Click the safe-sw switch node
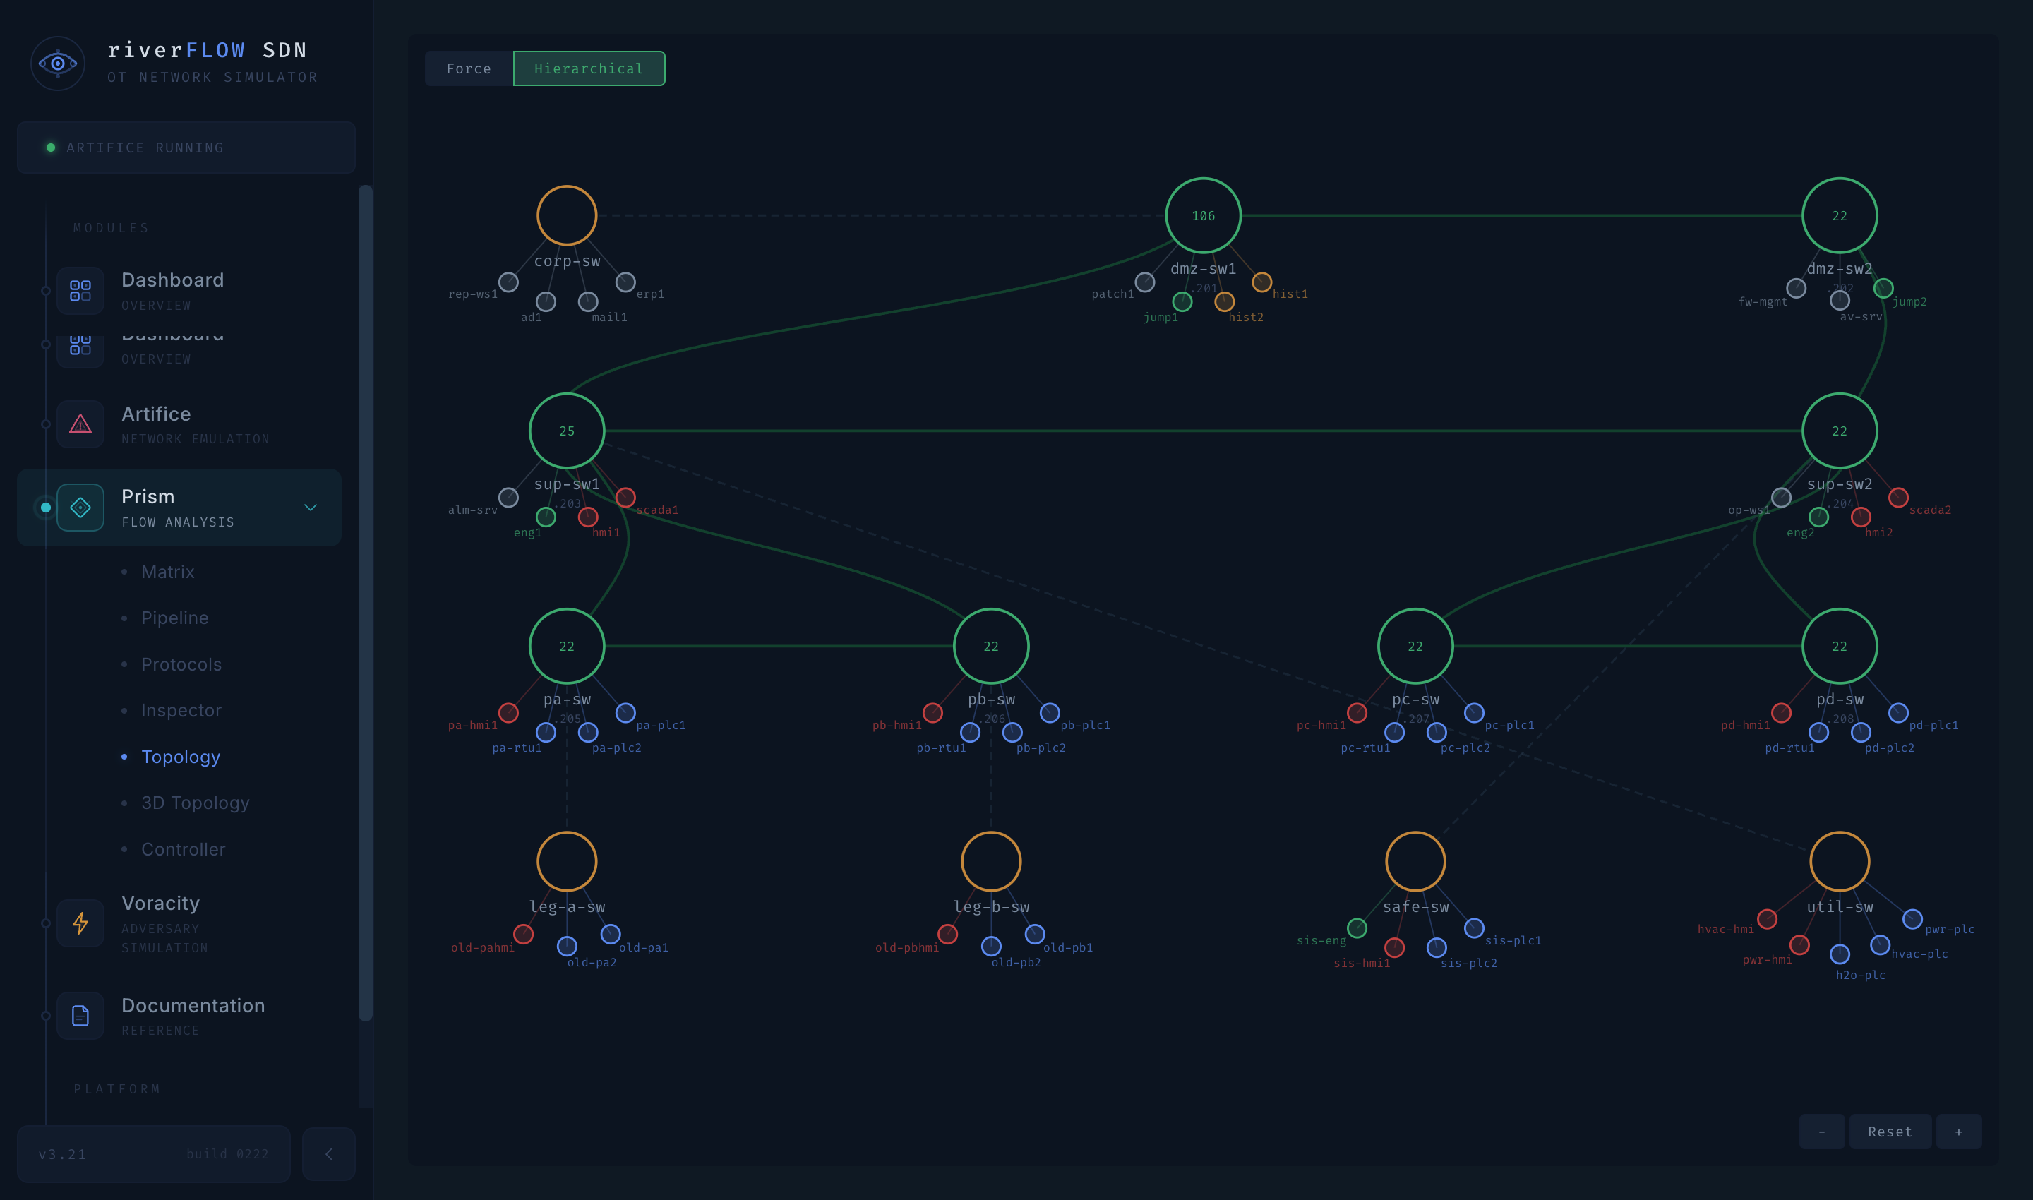Image resolution: width=2033 pixels, height=1200 pixels. click(x=1415, y=861)
